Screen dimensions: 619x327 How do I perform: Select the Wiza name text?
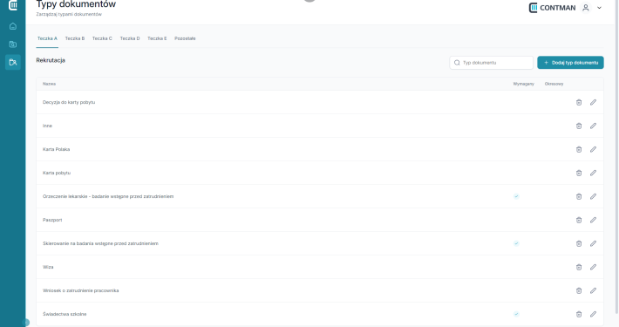point(48,267)
